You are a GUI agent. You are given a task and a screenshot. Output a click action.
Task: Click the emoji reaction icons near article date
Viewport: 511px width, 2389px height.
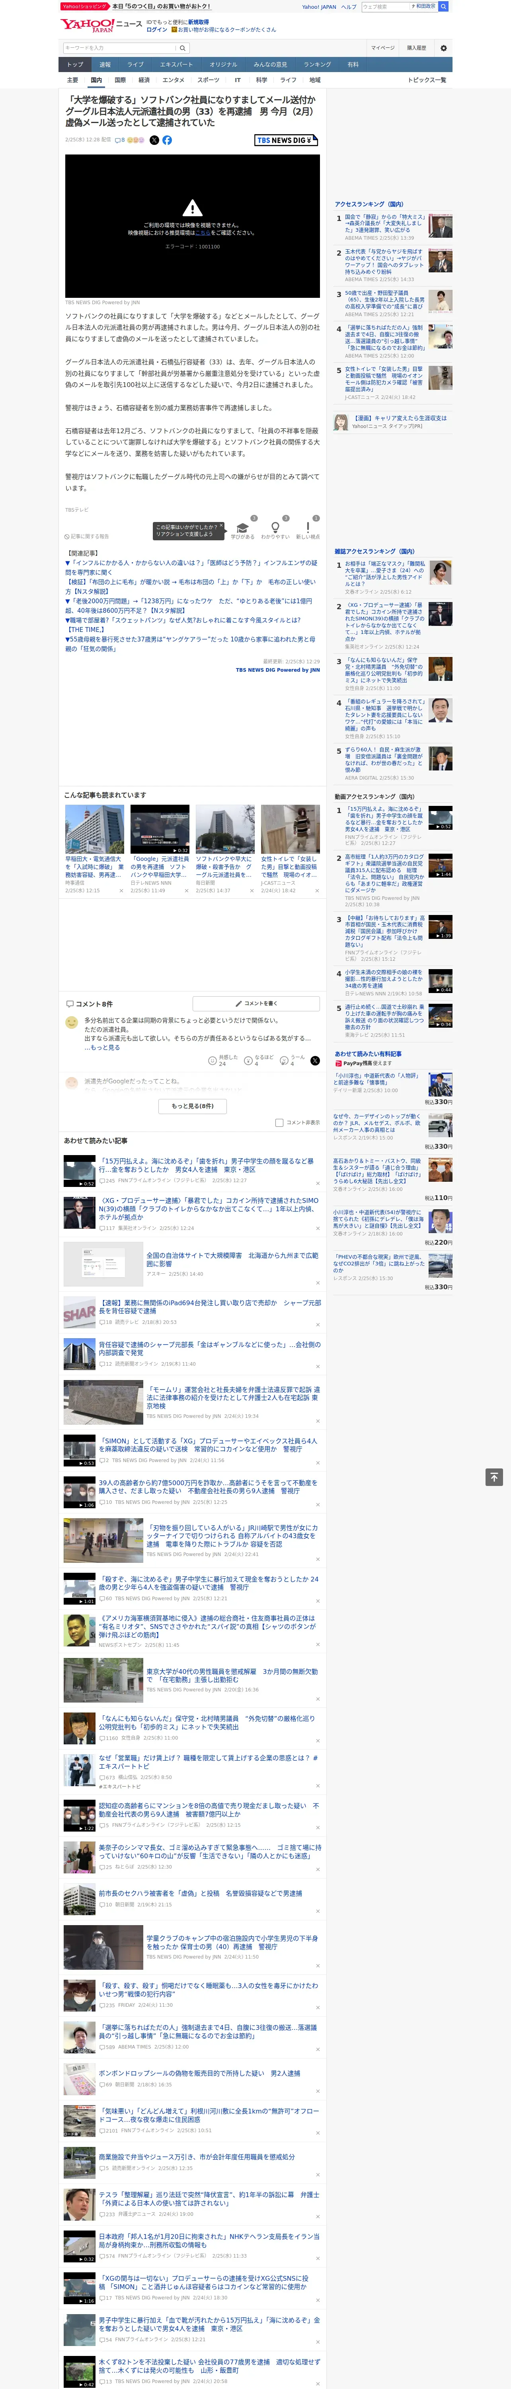(x=135, y=140)
